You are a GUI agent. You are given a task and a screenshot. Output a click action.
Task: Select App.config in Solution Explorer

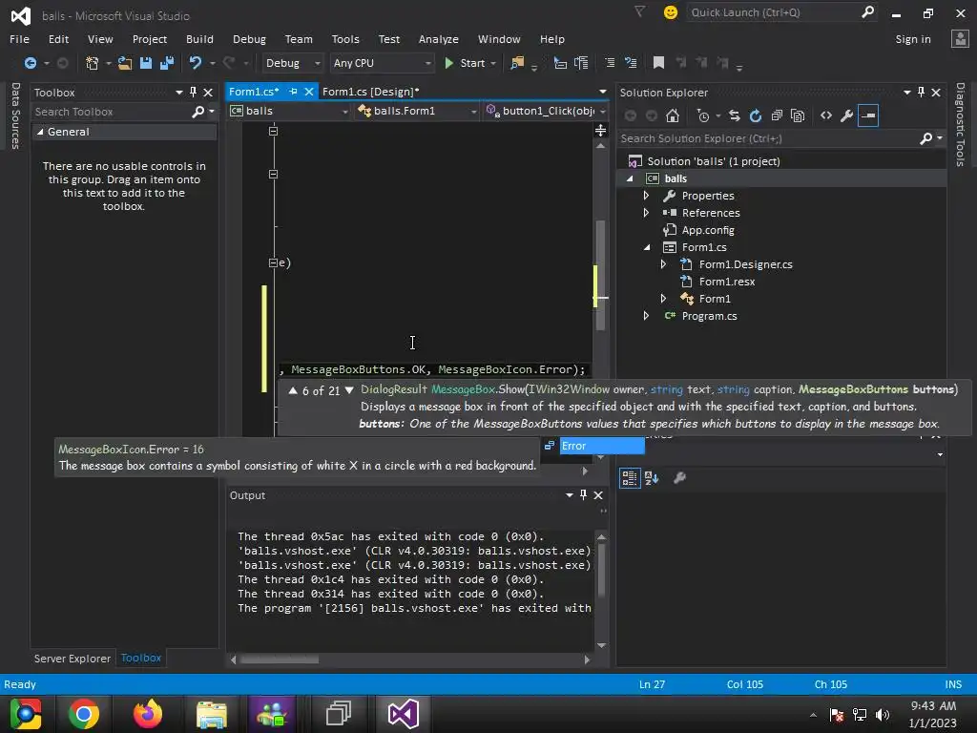(708, 230)
